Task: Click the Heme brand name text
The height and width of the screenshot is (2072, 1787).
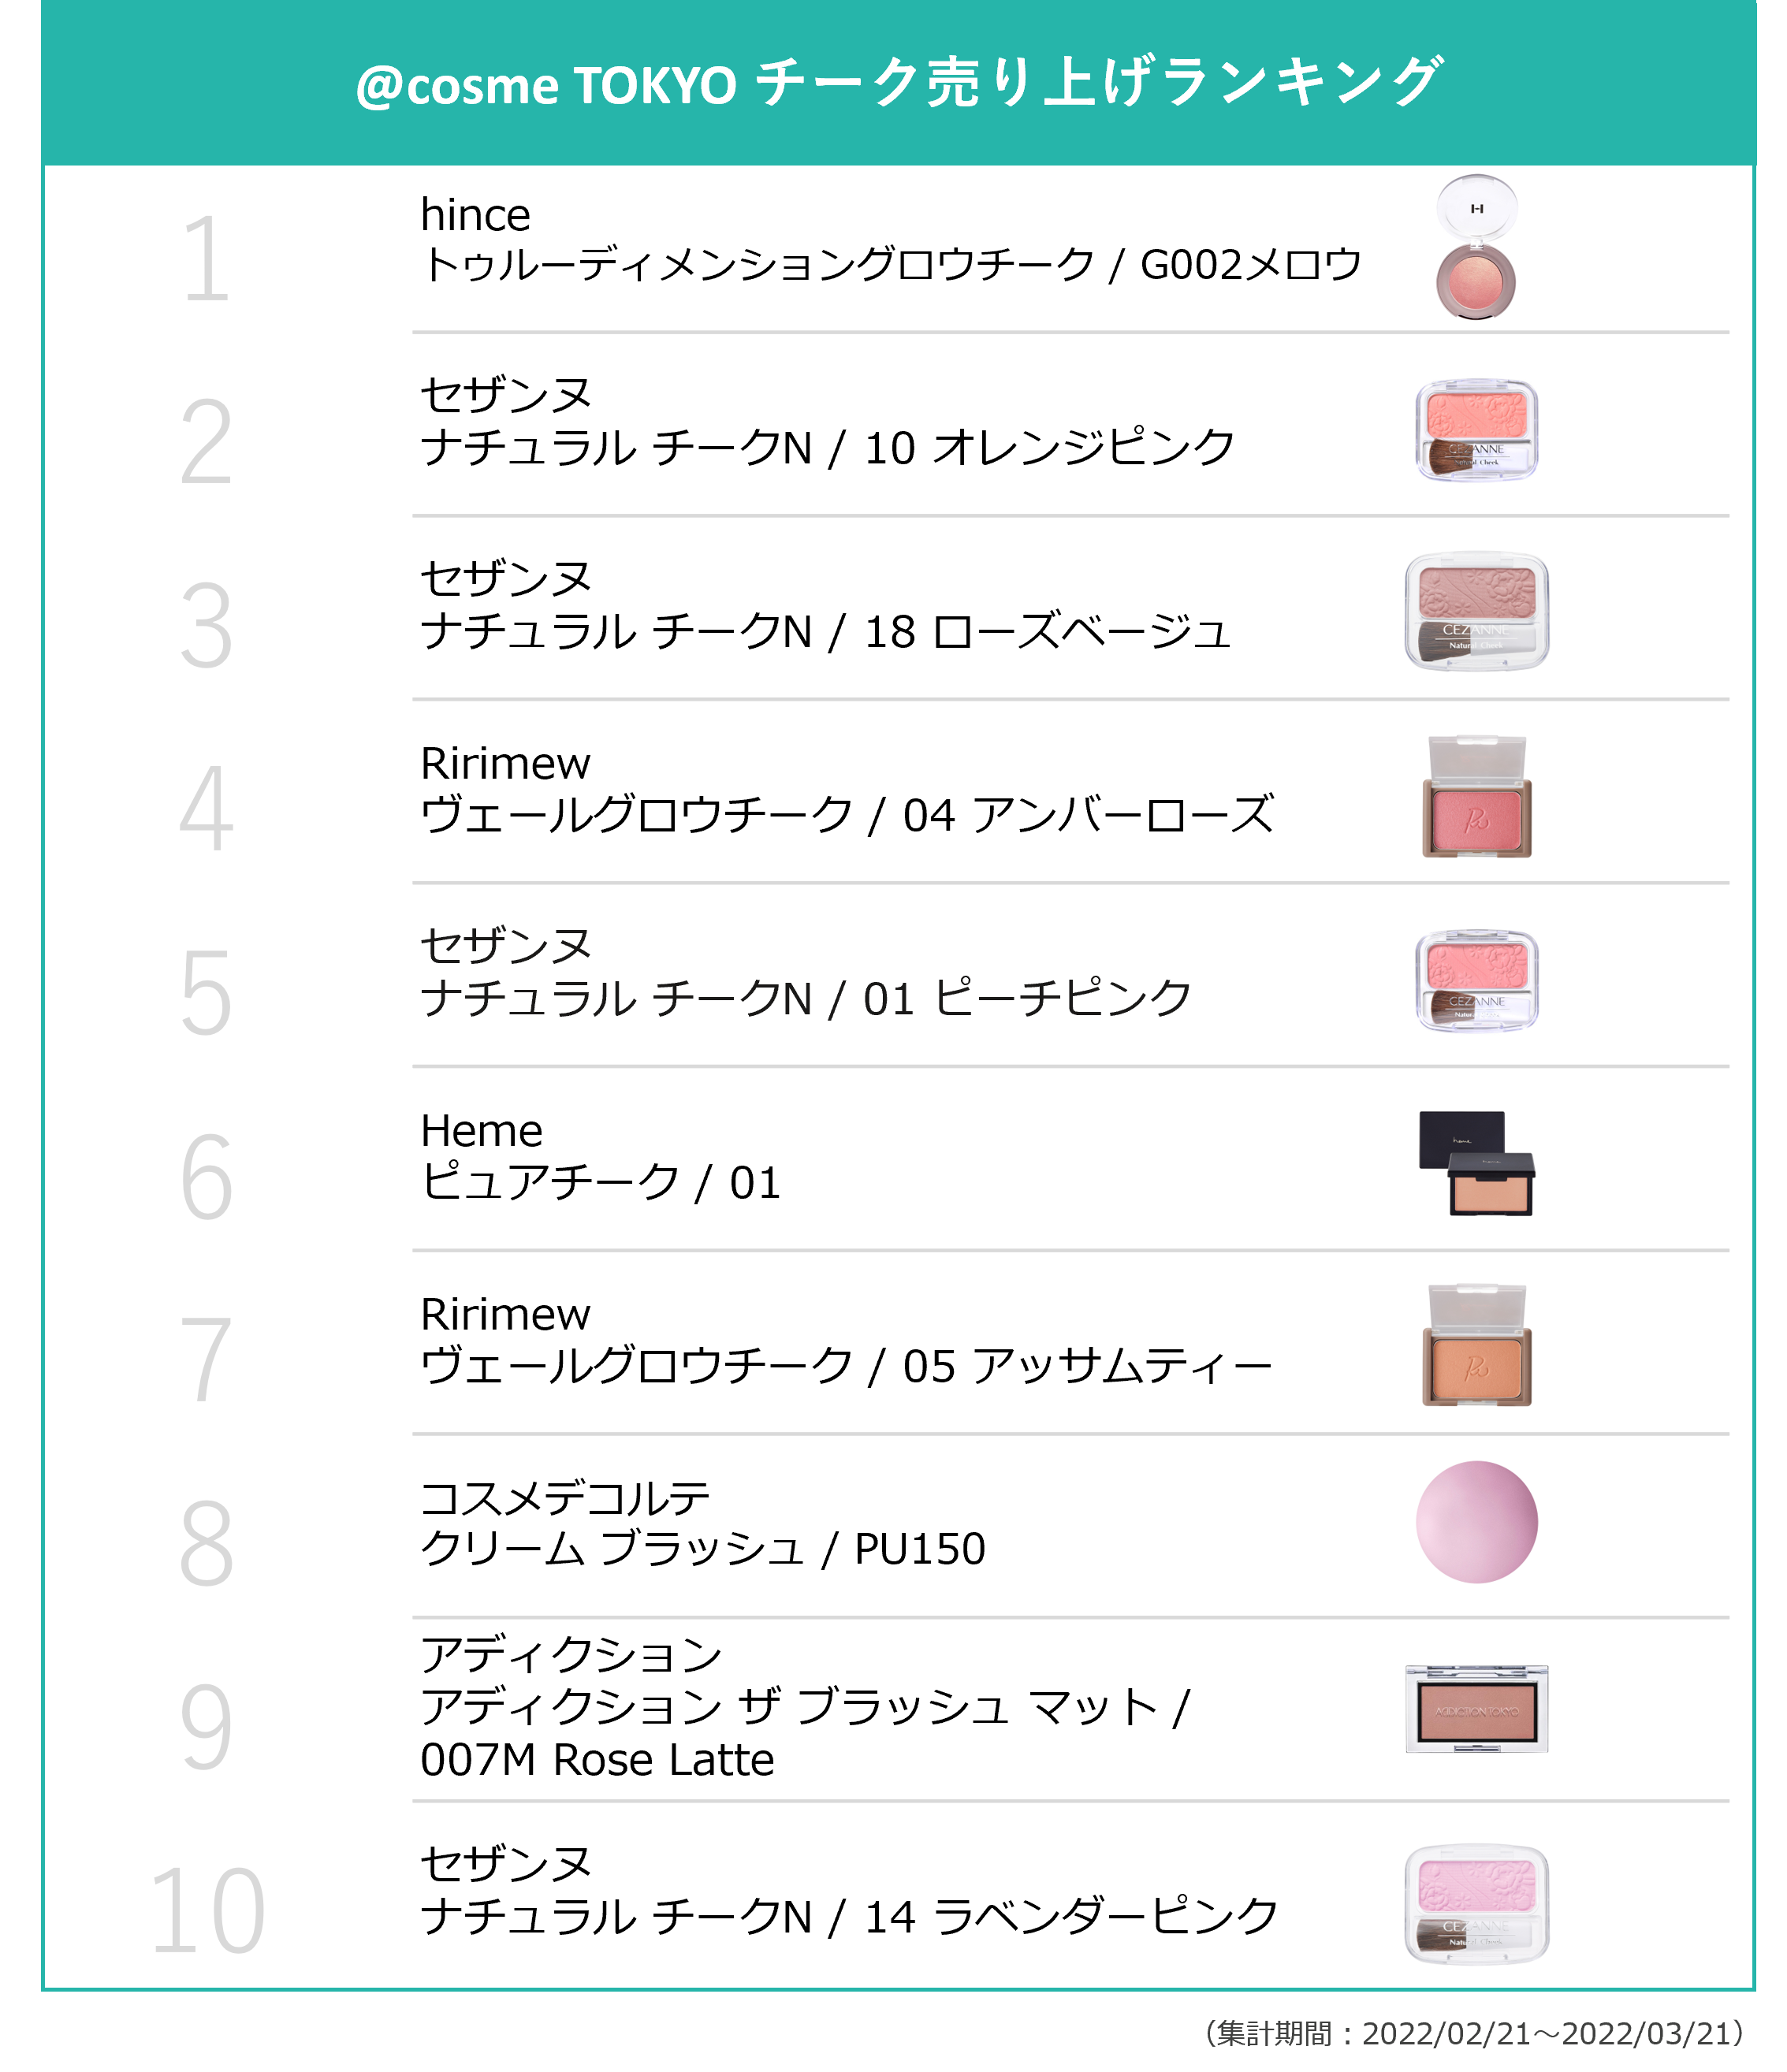Action: 481,1132
